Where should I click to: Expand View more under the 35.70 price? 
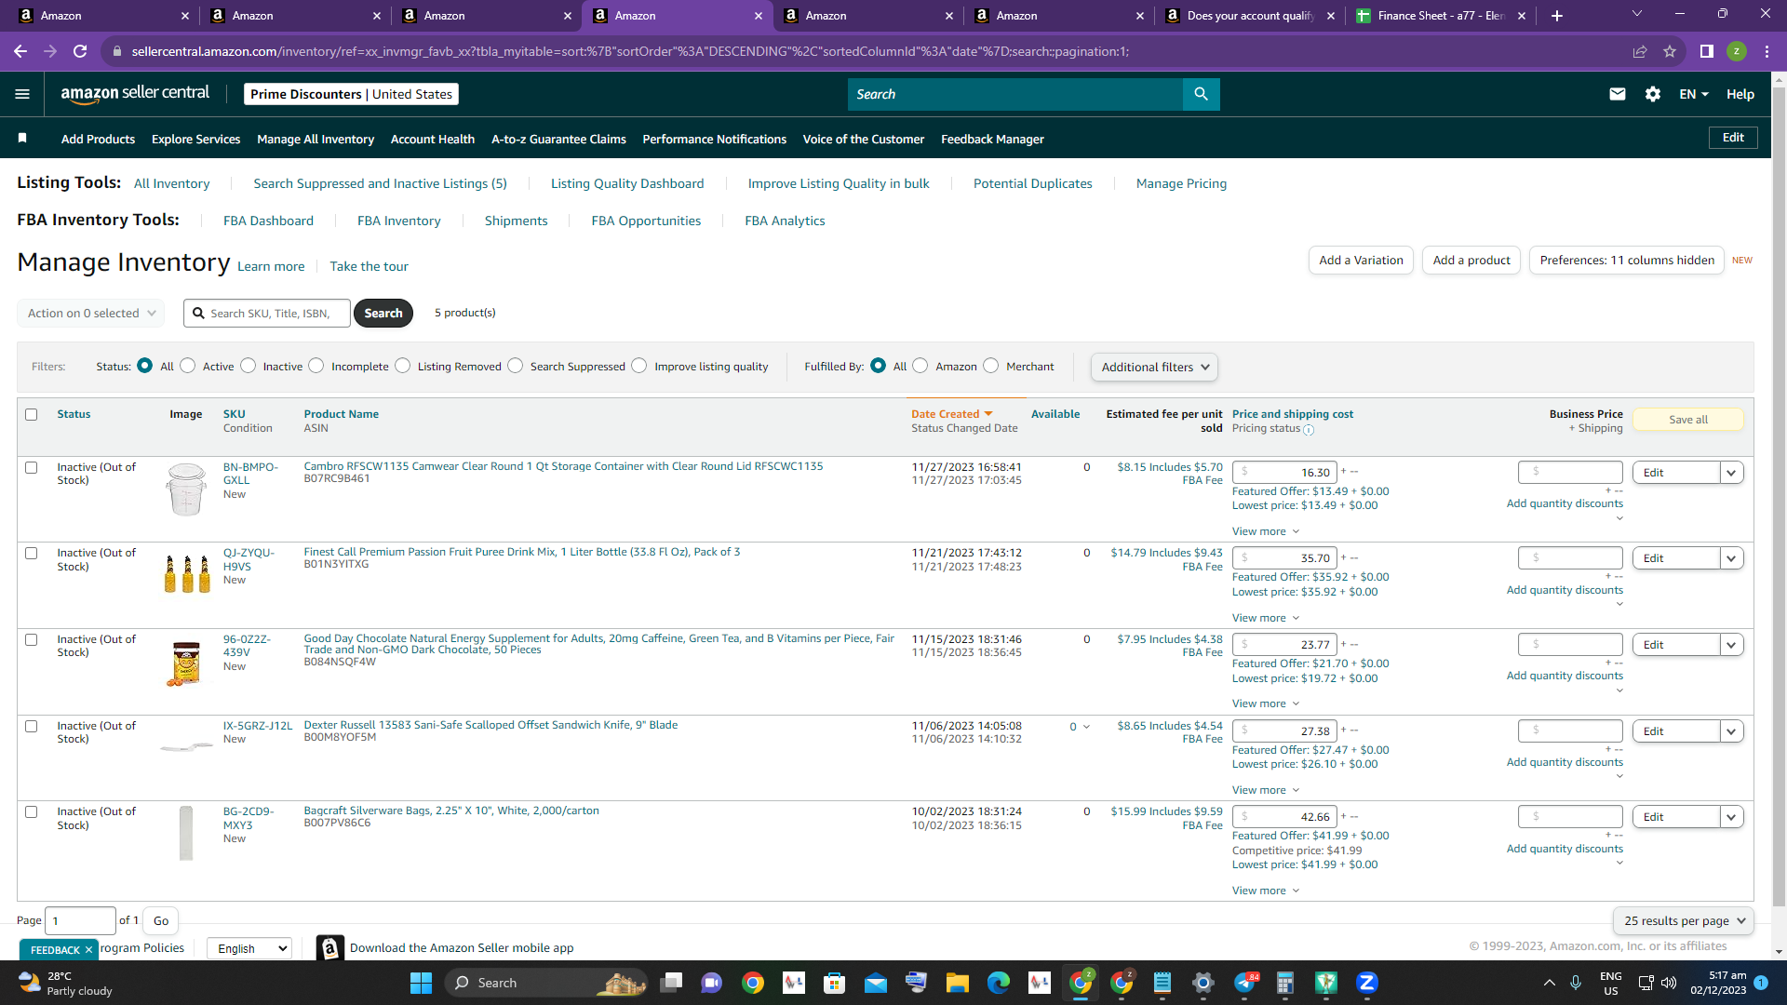pyautogui.click(x=1266, y=618)
